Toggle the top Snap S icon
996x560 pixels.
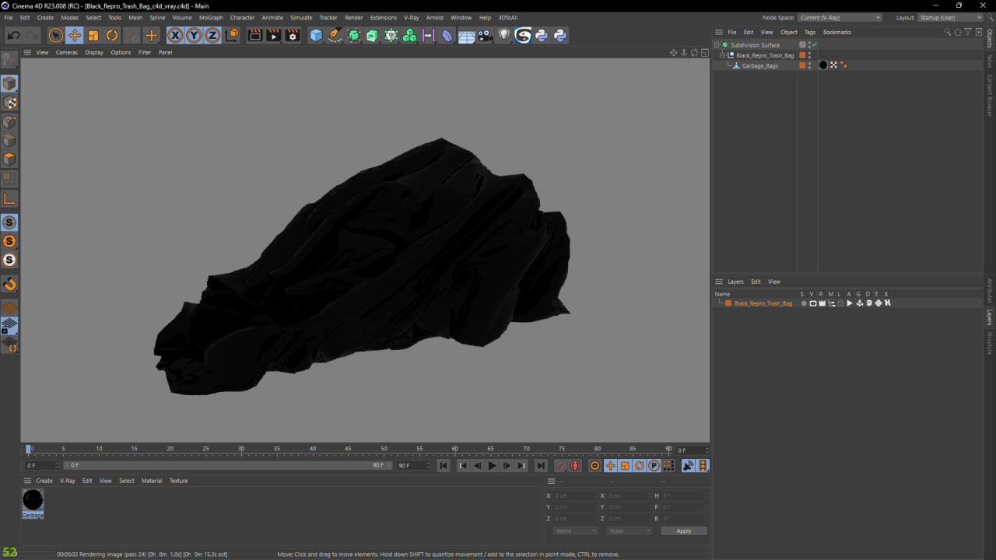[x=9, y=222]
